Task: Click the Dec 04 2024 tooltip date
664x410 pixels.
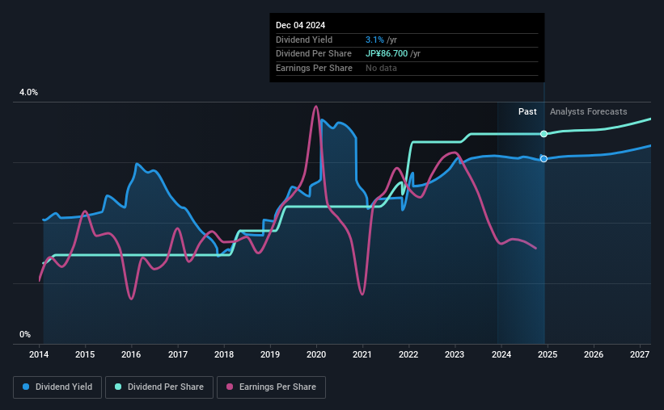Action: [x=301, y=25]
